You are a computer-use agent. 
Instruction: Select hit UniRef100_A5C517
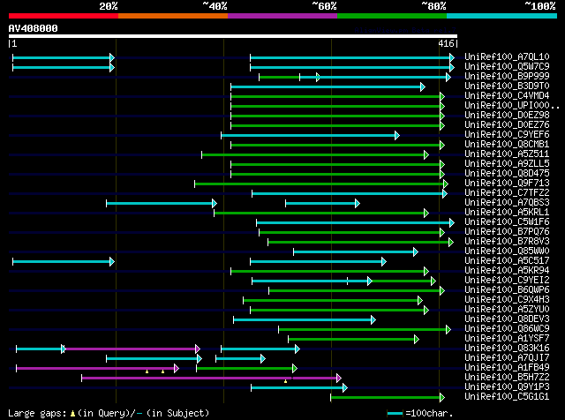click(x=507, y=261)
